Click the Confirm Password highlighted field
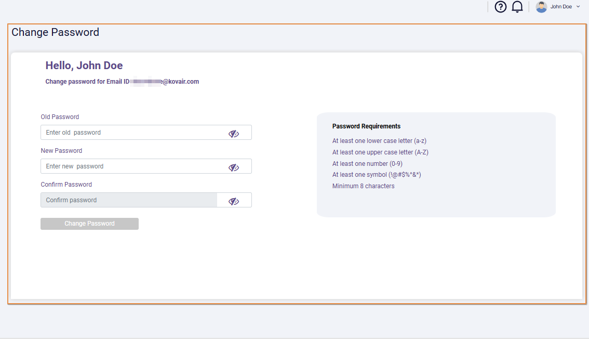Viewport: 589px width, 339px height. click(x=128, y=200)
